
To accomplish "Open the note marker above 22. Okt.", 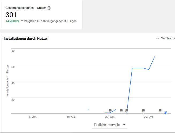I will (x=110, y=110).
